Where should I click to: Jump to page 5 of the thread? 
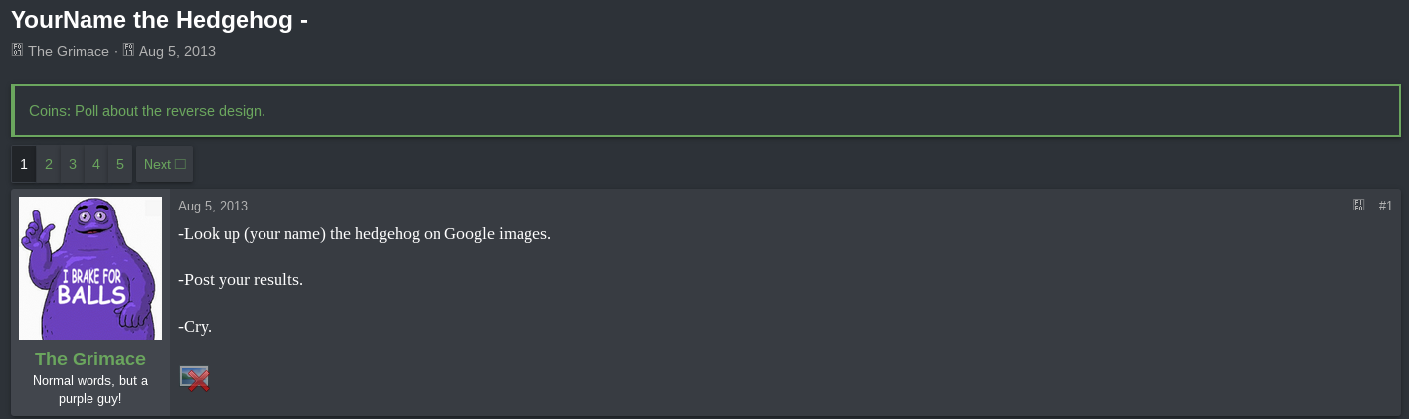[x=120, y=164]
